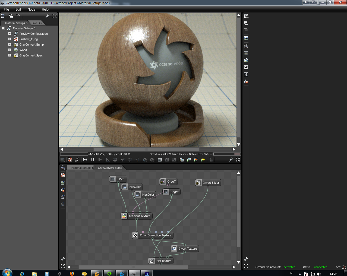Click the copy render to clipboard icon

182,160
